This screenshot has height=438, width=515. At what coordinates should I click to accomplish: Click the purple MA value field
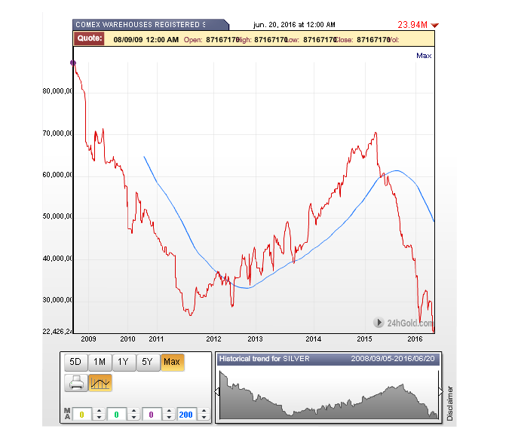(152, 415)
